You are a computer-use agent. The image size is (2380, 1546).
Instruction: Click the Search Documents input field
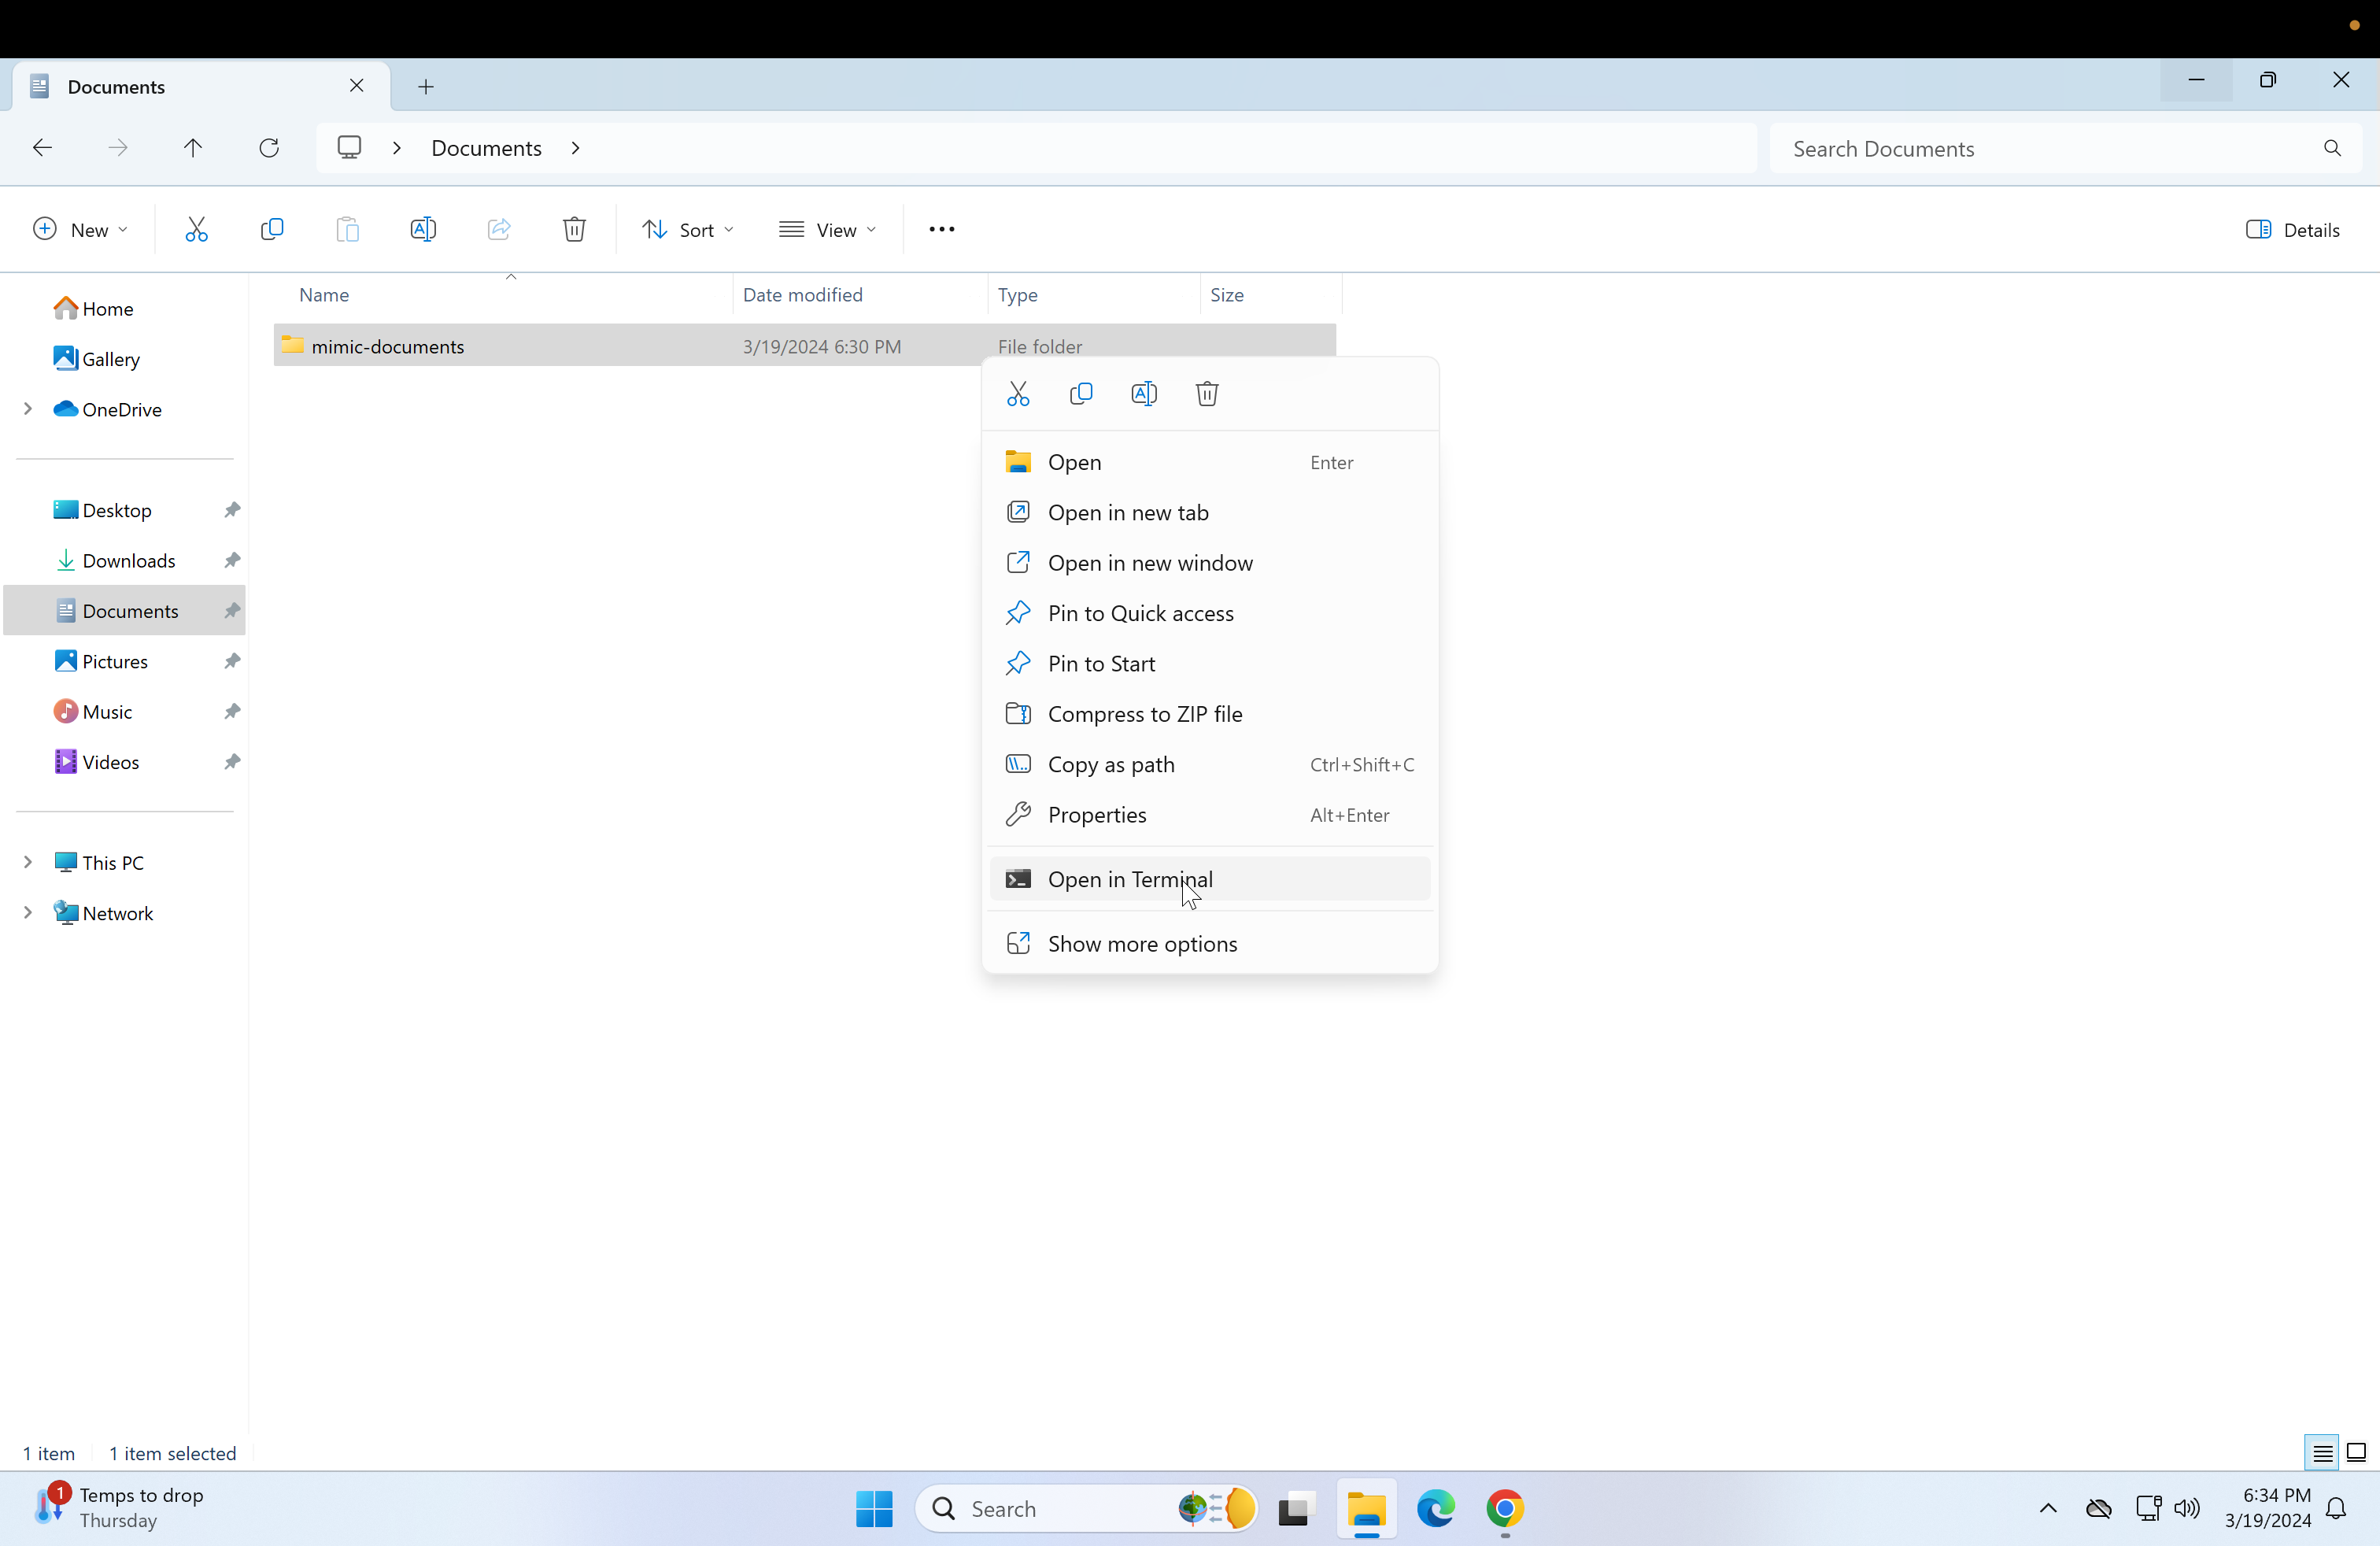pos(2066,147)
